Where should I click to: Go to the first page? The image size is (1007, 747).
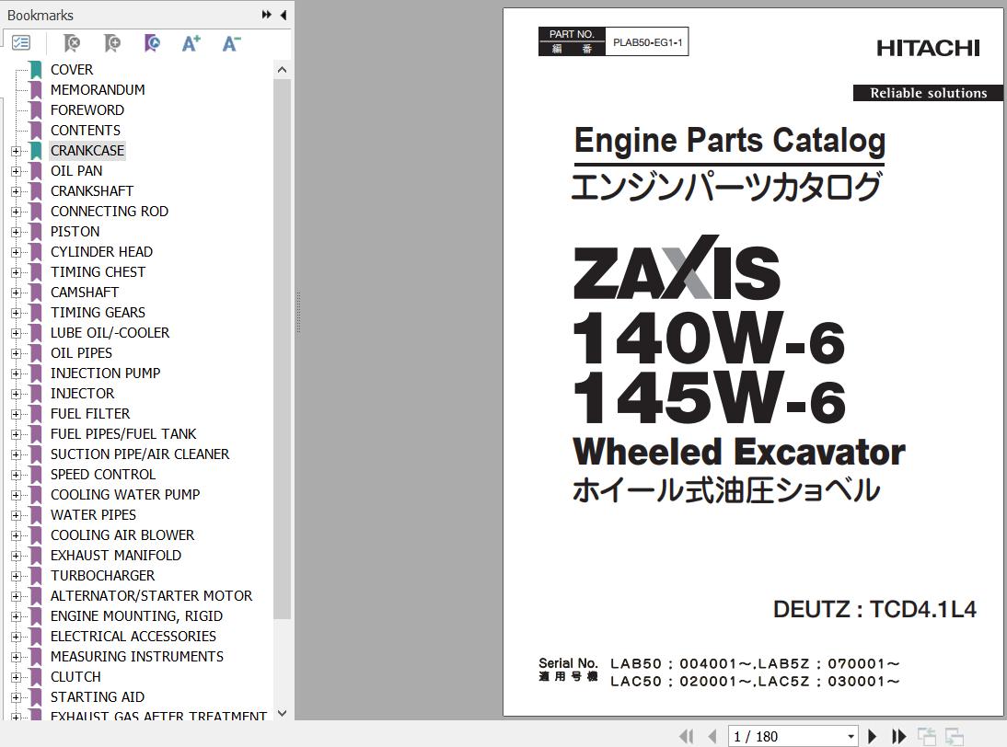(x=687, y=736)
